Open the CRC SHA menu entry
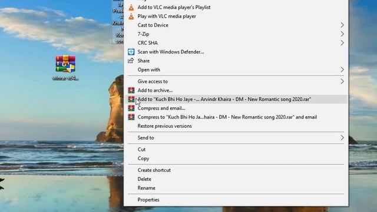 (148, 43)
